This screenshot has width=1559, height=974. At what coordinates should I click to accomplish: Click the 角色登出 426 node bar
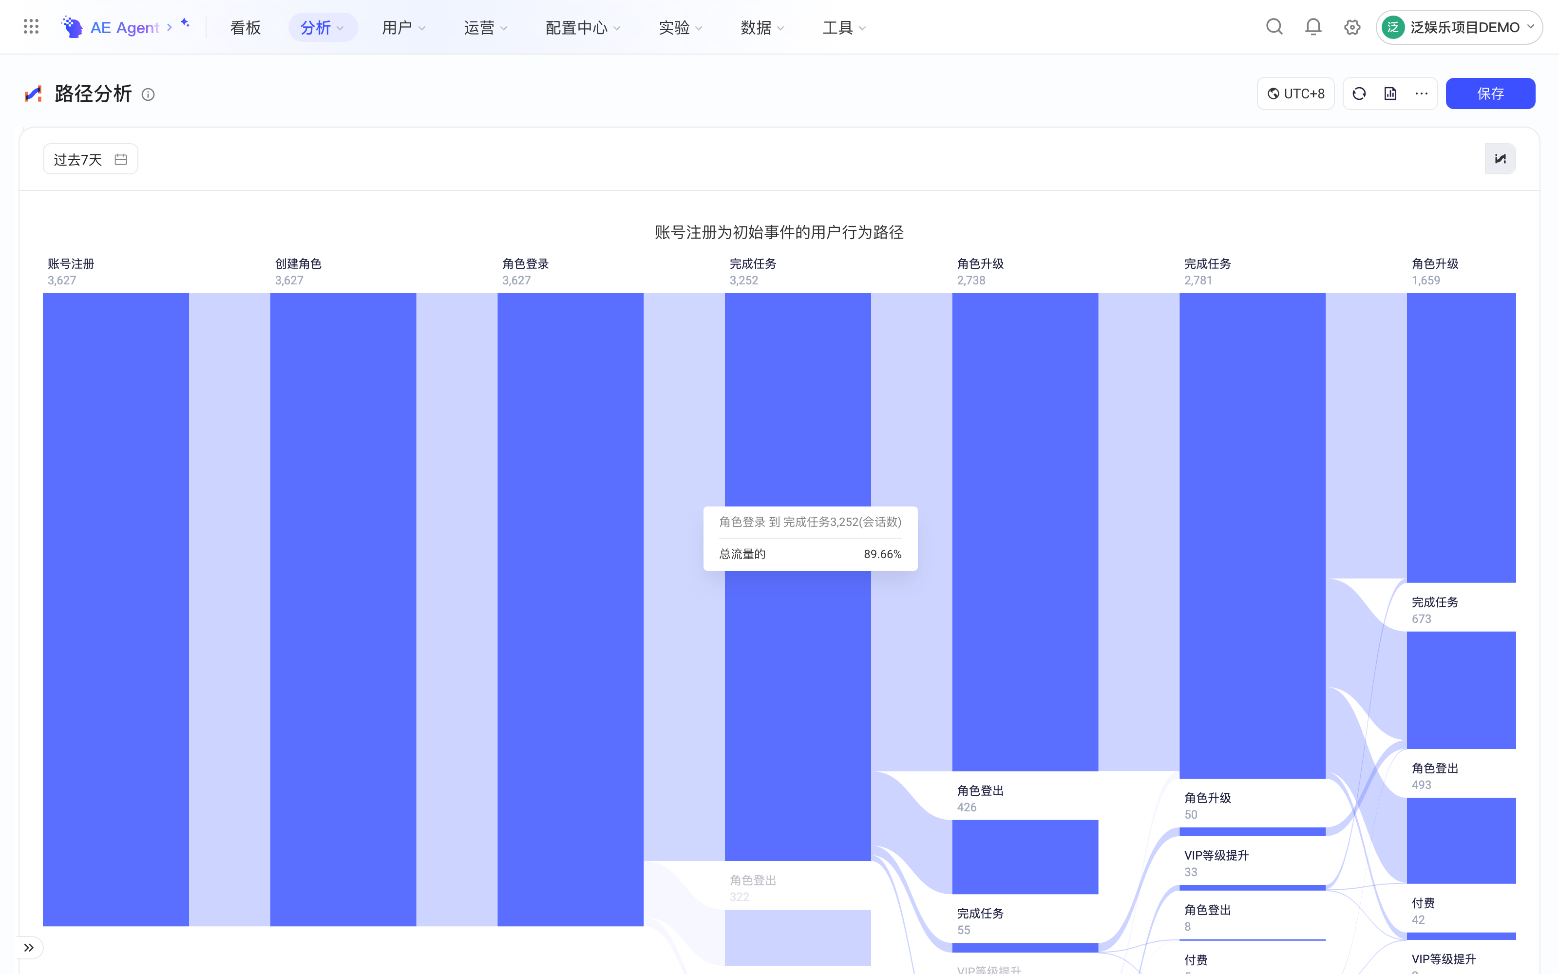click(1025, 857)
